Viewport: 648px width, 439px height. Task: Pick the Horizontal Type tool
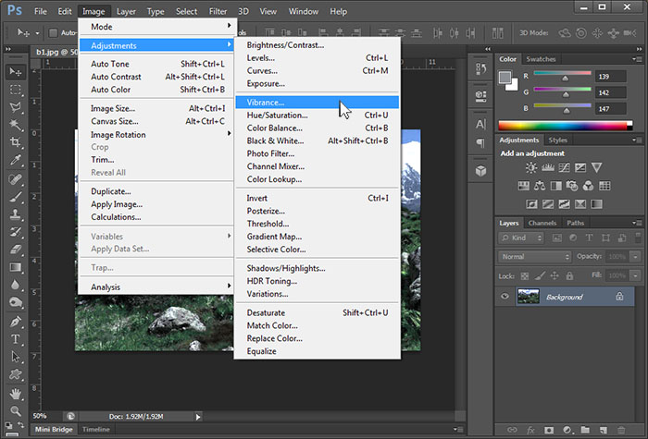16,339
